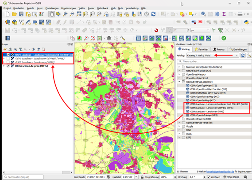Select OSM: OpenTopoMap (XYZ) in catalog
The height and width of the screenshot is (180, 252).
(203, 85)
